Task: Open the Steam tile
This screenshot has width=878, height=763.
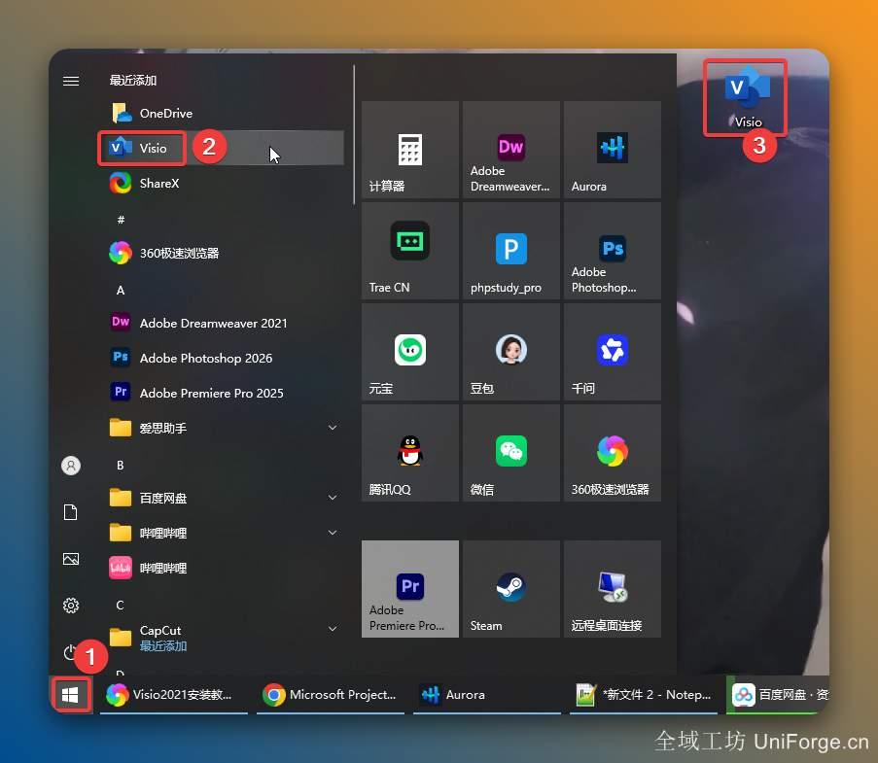Action: tap(511, 589)
